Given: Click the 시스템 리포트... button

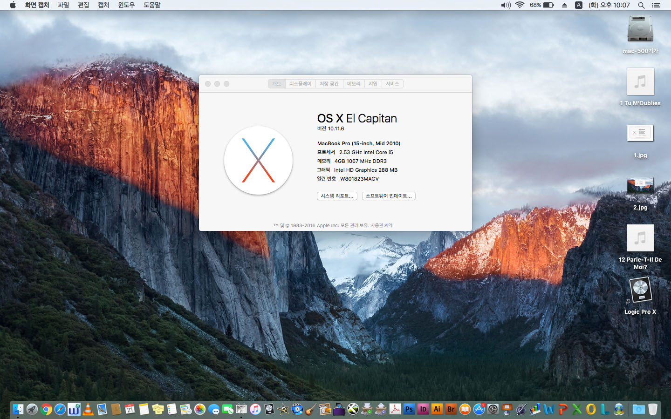Looking at the screenshot, I should tap(337, 196).
